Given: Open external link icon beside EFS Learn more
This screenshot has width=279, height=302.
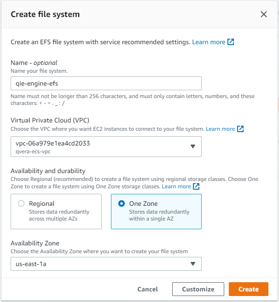Looking at the screenshot, I should [x=231, y=42].
